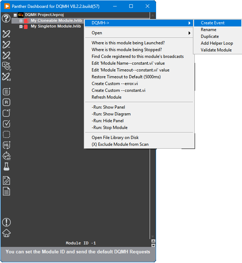
Task: Click the dashed square icon
Action: click(x=6, y=134)
